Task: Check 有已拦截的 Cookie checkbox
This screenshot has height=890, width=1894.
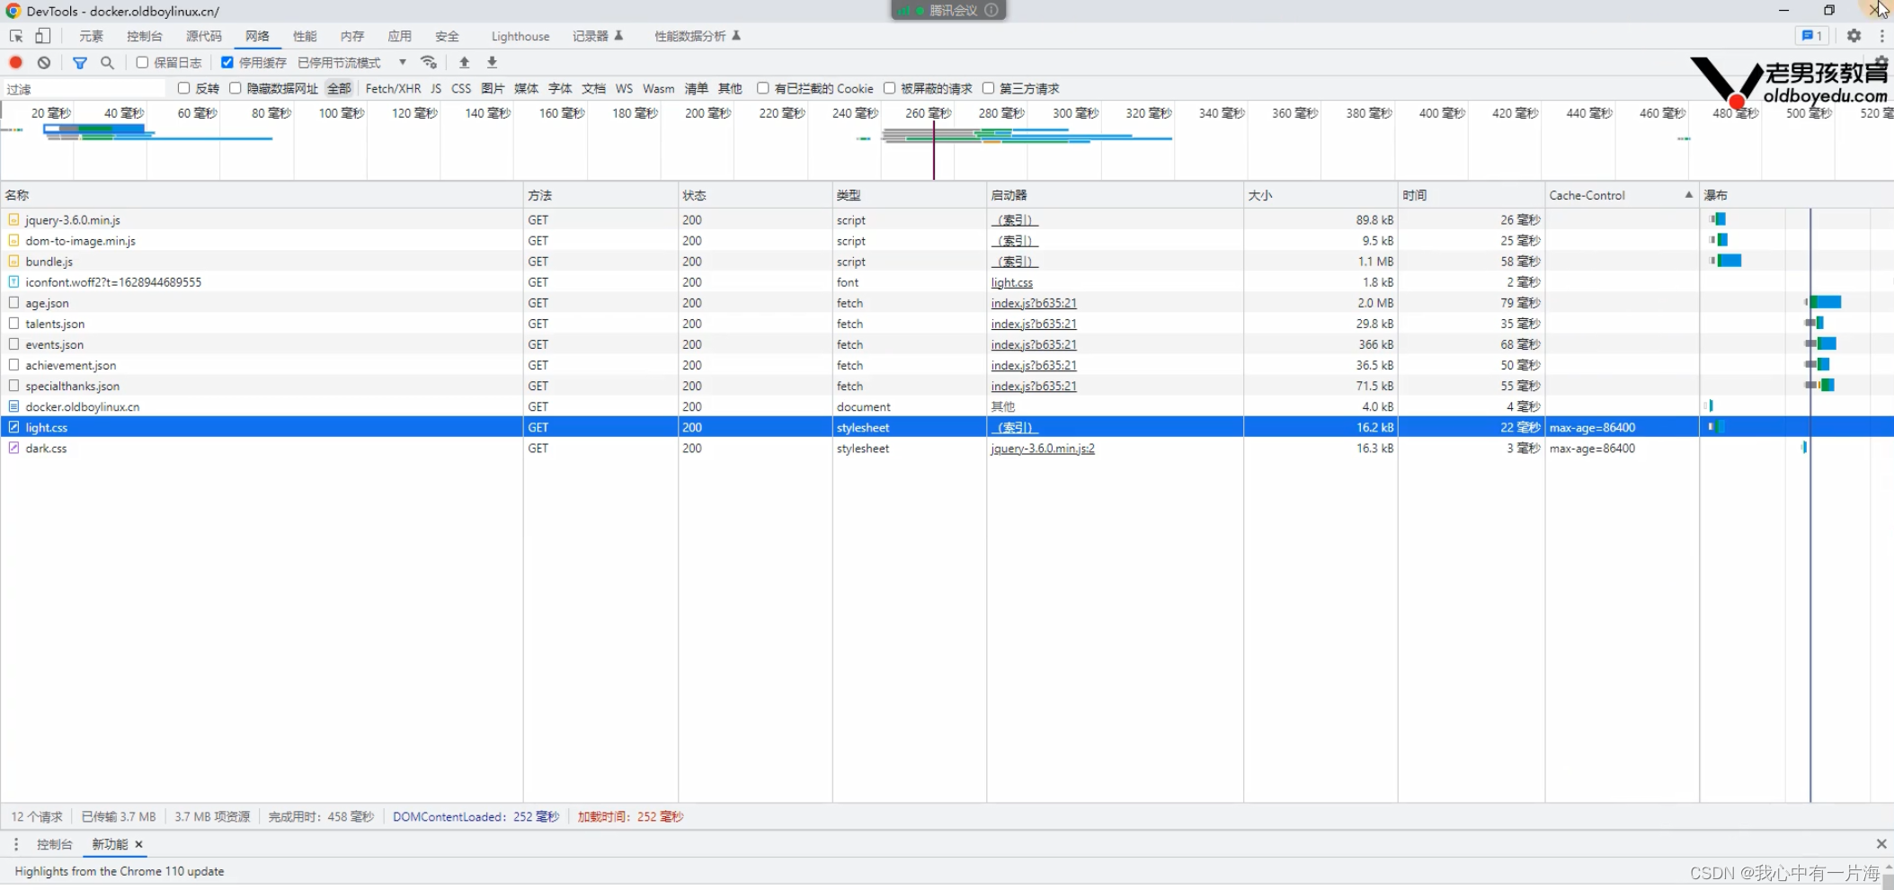Action: pyautogui.click(x=762, y=88)
